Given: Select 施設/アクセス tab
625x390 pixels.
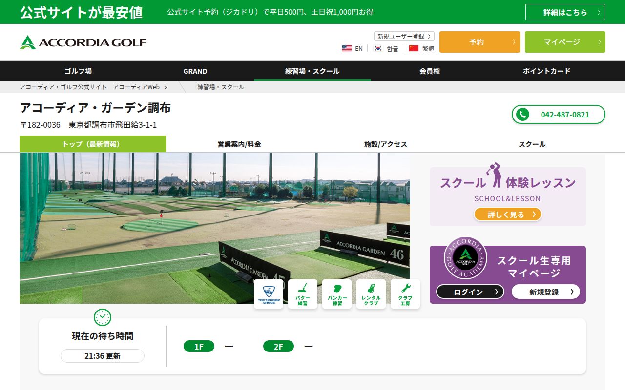Looking at the screenshot, I should tap(386, 144).
